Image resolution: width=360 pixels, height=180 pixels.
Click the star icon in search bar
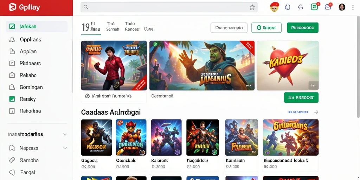tap(252, 7)
